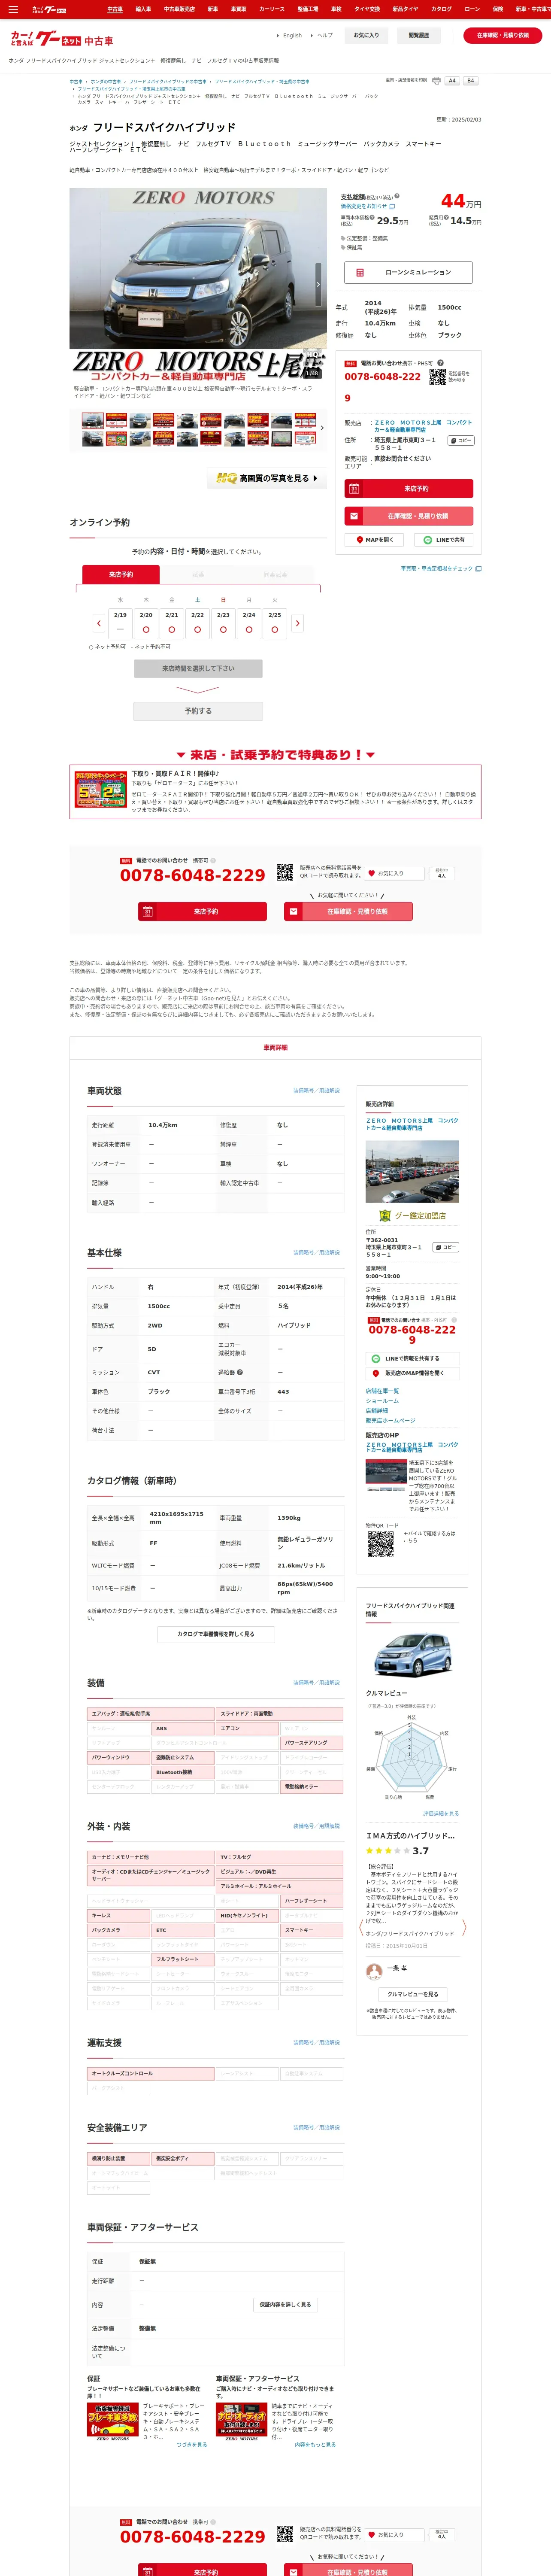Viewport: 551px width, 2576px height.
Task: Click the loan simulation calculator icon
Action: (x=360, y=272)
